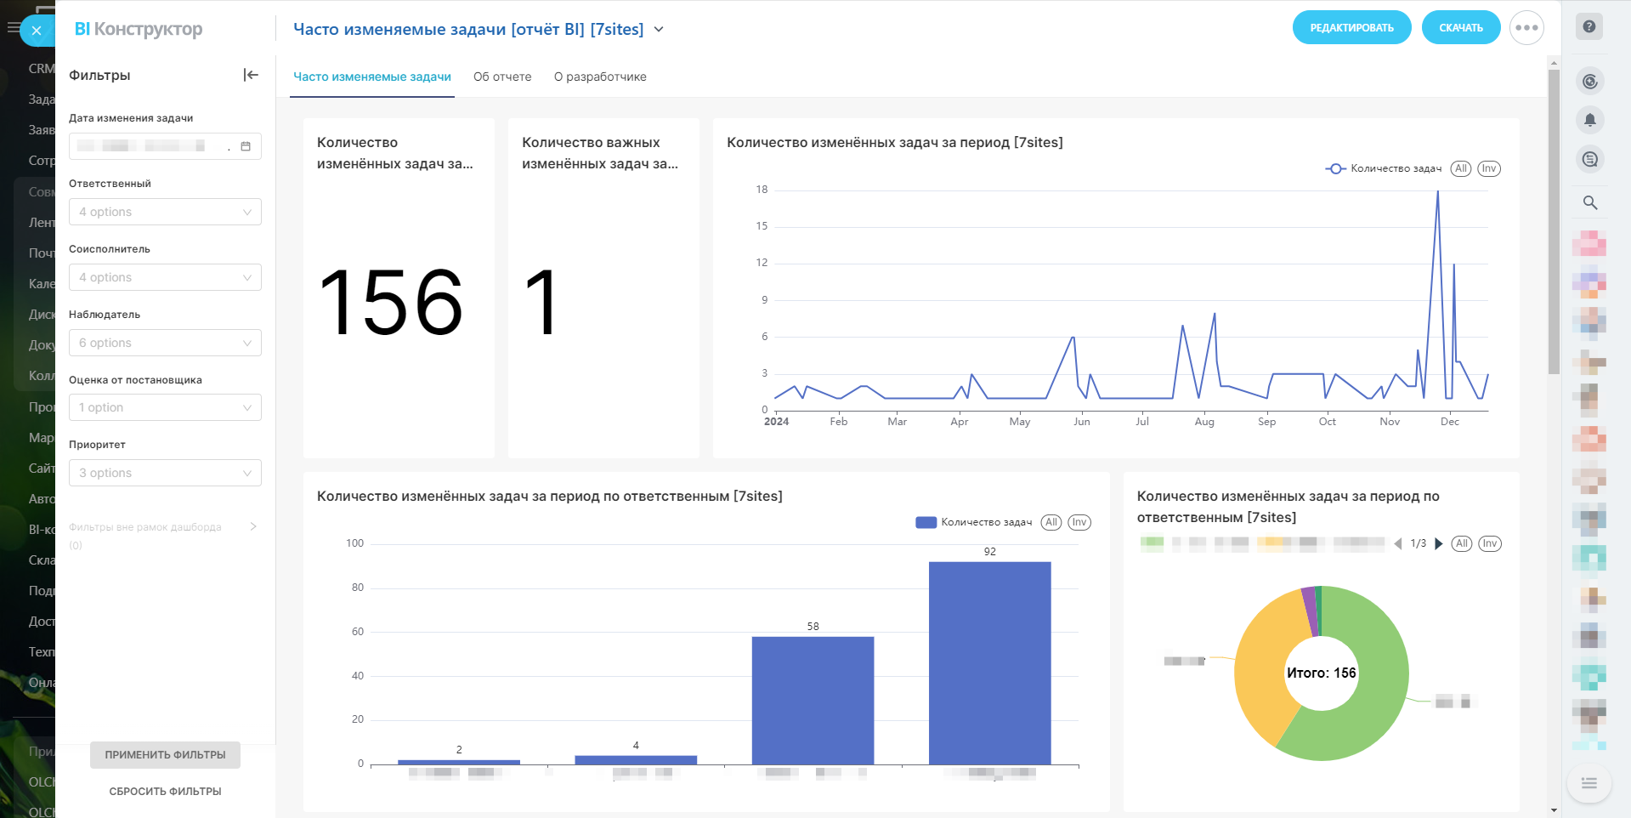The height and width of the screenshot is (818, 1631).
Task: Open the search magnifier in right sidebar
Action: (1589, 202)
